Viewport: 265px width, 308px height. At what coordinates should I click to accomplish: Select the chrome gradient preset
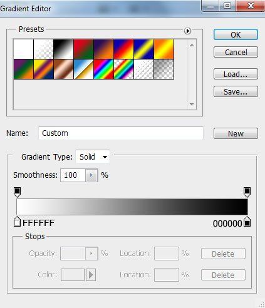point(83,69)
